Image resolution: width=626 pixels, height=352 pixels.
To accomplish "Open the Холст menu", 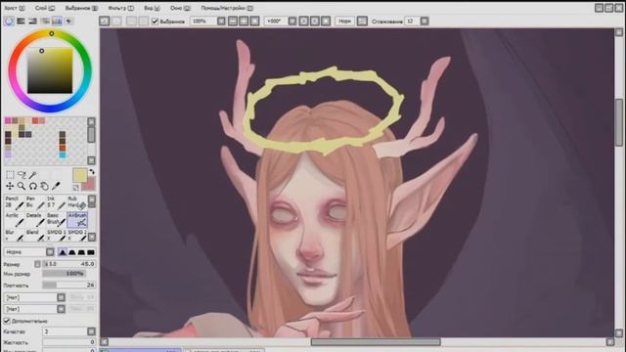I will click(15, 8).
